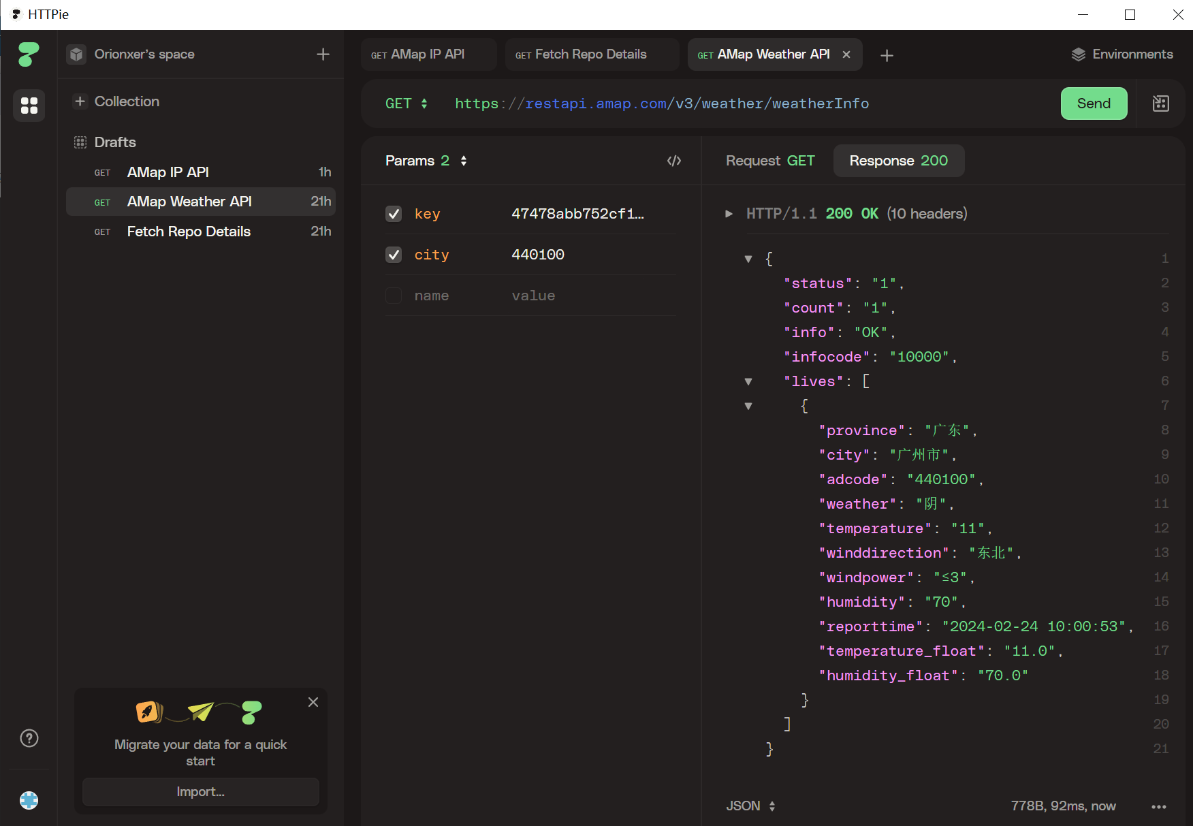Screen dimensions: 1193x826
Task: Dismiss the migrate data banner
Action: tap(313, 702)
